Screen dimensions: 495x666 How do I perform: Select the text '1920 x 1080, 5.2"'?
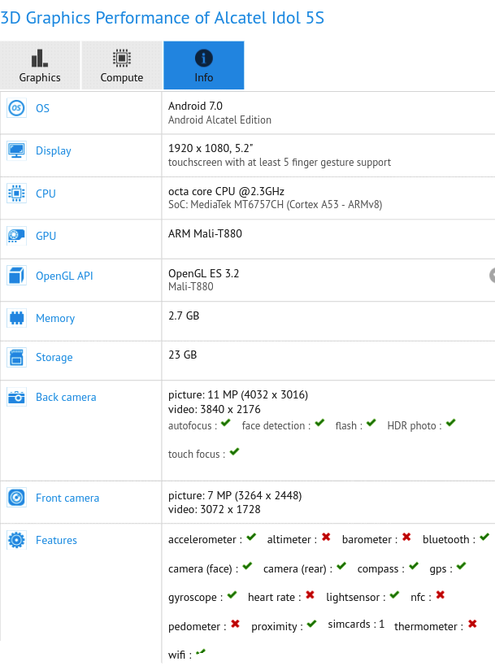(211, 148)
